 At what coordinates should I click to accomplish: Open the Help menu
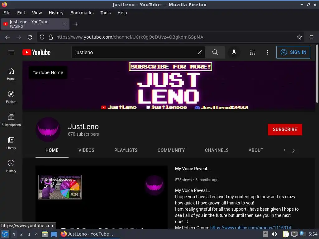[x=122, y=13]
